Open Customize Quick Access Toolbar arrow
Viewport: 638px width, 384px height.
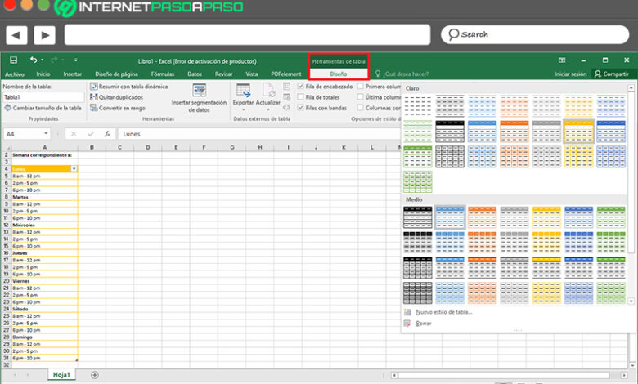(x=76, y=60)
